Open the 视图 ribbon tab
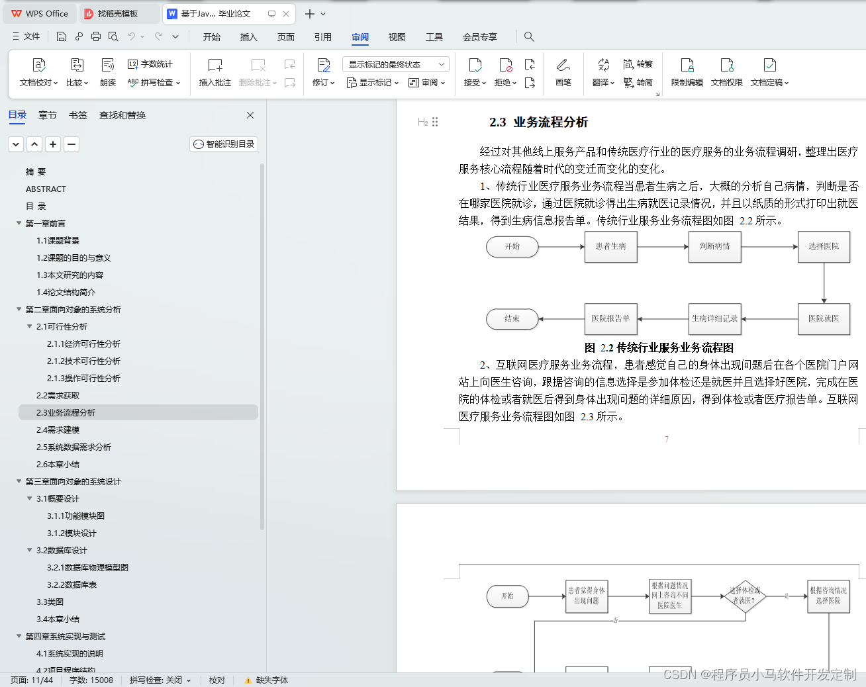Screen dimensions: 866x687 coord(397,37)
